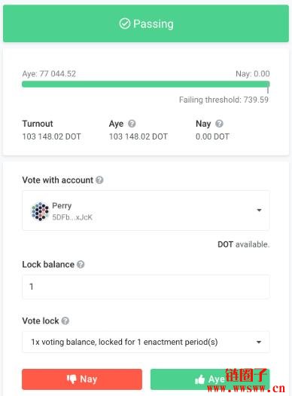Screen dimensions: 292x396
Task: Focus the Lock balance input field
Action: click(x=146, y=287)
